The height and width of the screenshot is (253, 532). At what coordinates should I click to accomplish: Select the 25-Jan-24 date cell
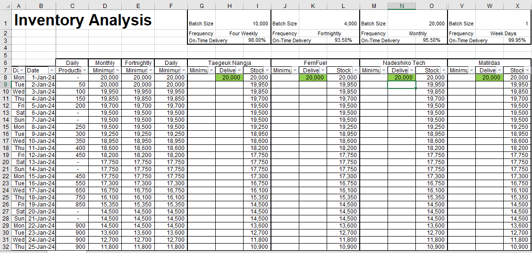(x=41, y=246)
